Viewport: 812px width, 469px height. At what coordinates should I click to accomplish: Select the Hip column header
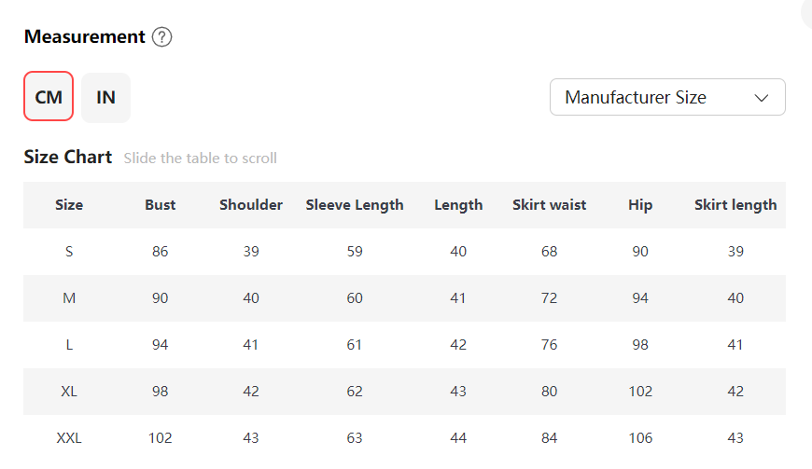[x=640, y=205]
